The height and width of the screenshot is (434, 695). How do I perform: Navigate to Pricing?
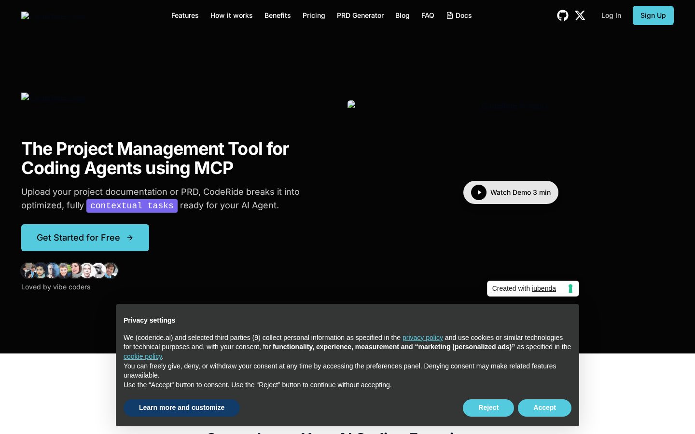[x=314, y=15]
